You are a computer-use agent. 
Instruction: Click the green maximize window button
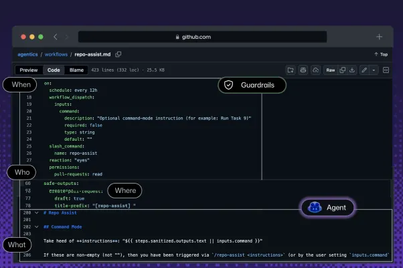coord(41,37)
